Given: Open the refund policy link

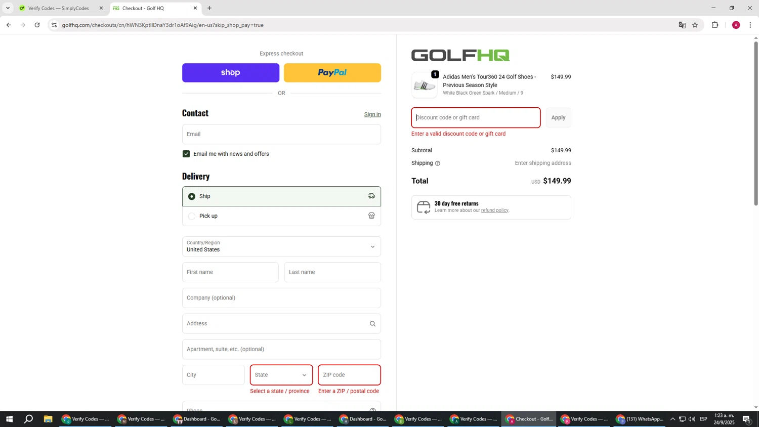Looking at the screenshot, I should click(494, 210).
